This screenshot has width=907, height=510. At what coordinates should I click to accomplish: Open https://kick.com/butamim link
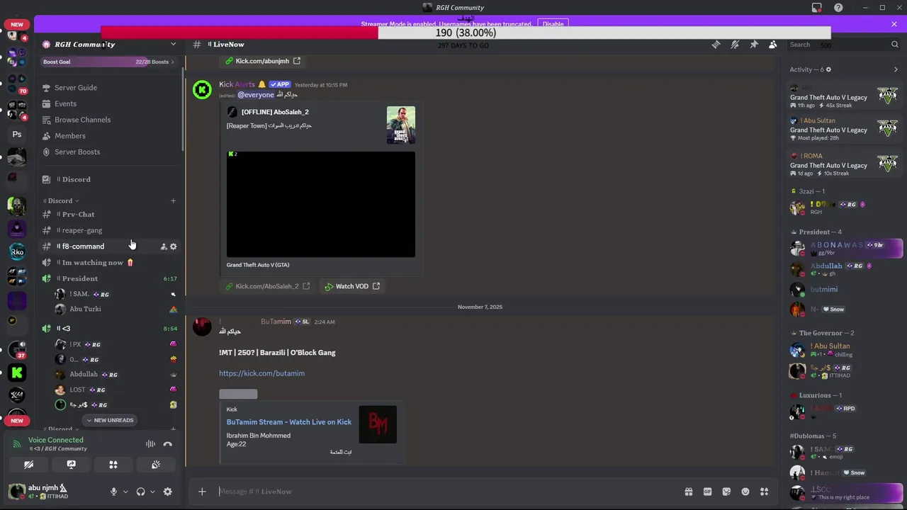[x=261, y=373]
